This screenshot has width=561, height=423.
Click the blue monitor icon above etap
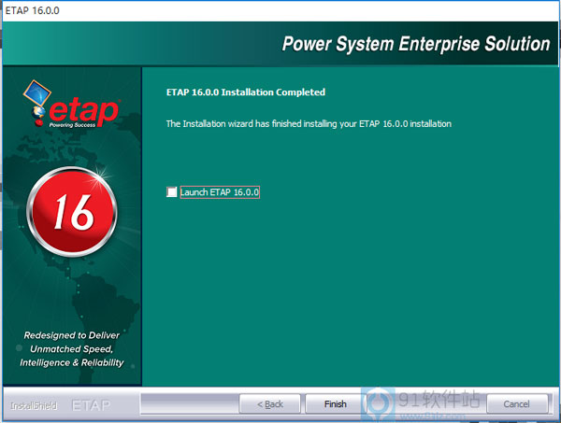pos(37,92)
